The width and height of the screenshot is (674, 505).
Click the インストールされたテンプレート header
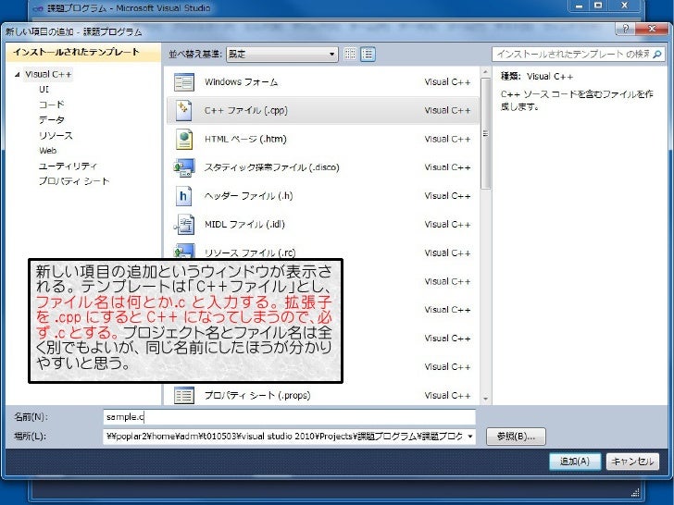(83, 53)
